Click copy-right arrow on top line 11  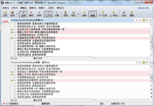tap(12, 30)
